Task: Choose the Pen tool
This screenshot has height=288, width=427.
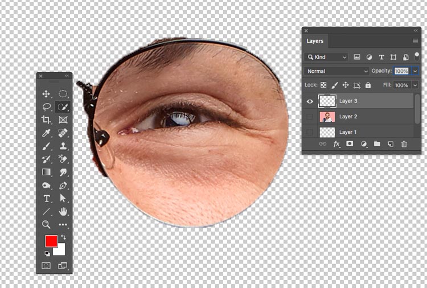Action: pos(63,186)
